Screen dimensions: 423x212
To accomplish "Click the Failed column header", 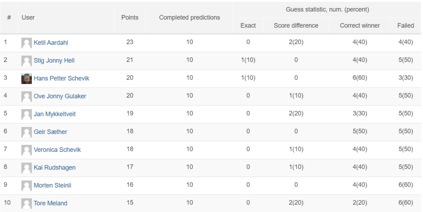I will 406,26.
